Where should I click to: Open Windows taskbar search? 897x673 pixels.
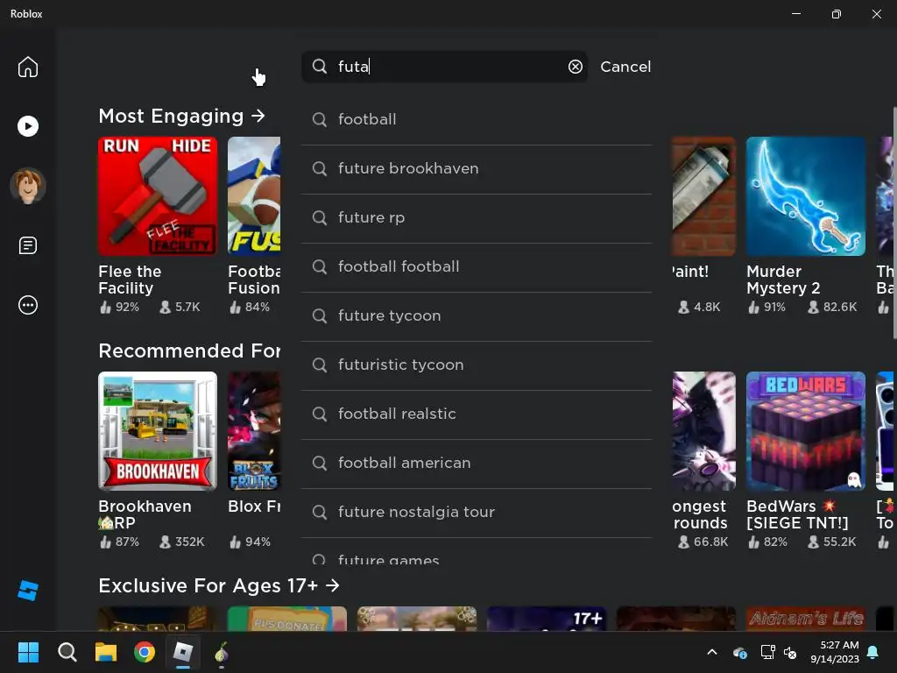pyautogui.click(x=67, y=652)
